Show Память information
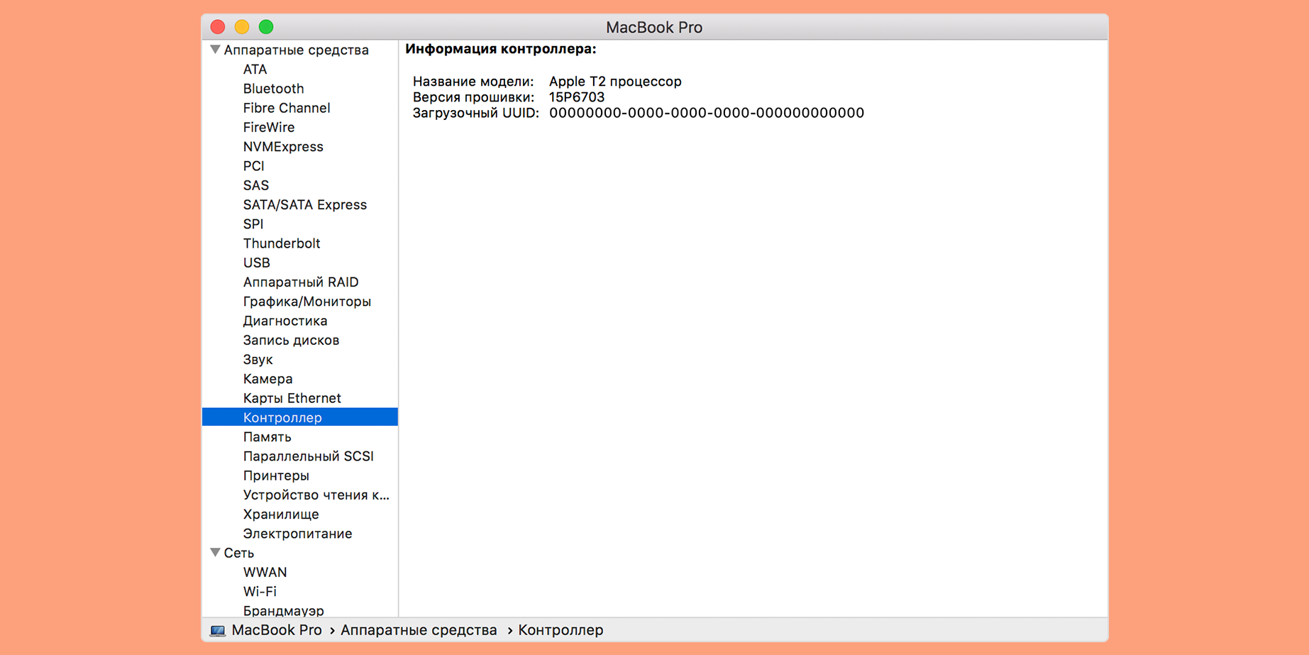Image resolution: width=1309 pixels, height=655 pixels. point(267,437)
